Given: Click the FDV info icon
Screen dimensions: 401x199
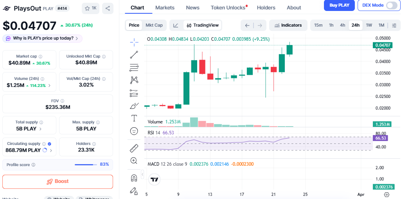Looking at the screenshot, I should tap(63, 101).
